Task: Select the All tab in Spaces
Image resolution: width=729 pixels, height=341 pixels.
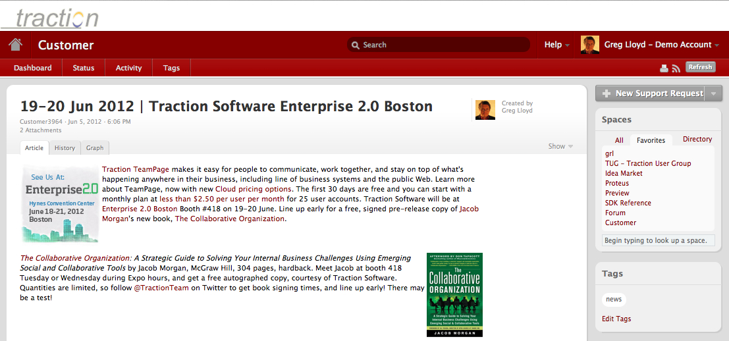Action: (619, 140)
